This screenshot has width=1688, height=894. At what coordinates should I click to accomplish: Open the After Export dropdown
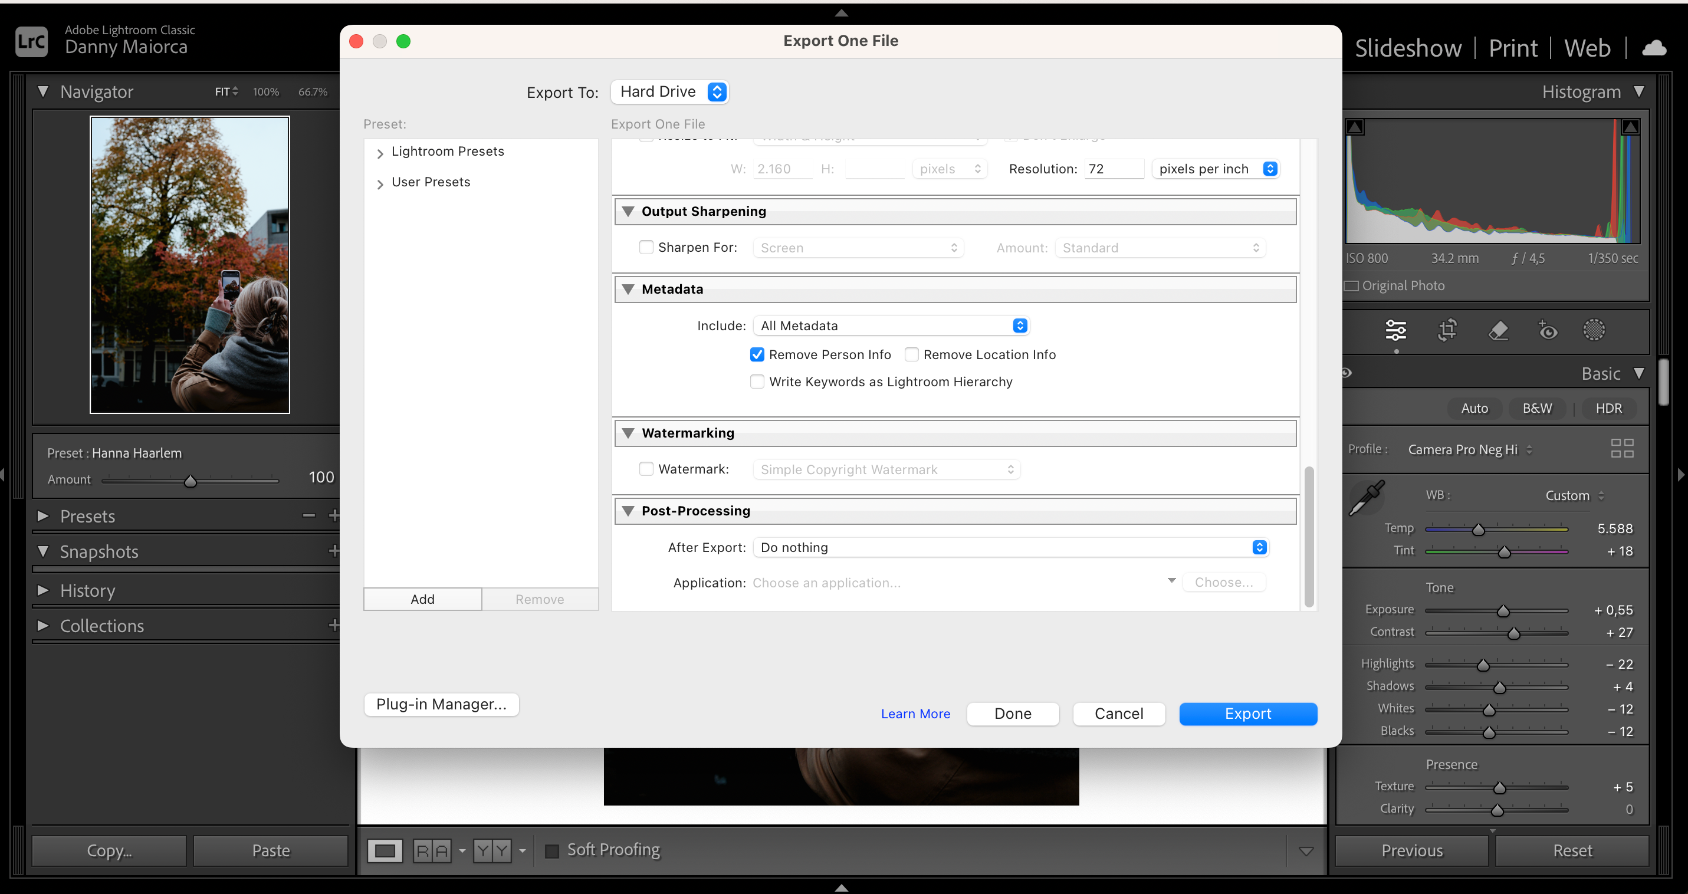tap(1011, 547)
